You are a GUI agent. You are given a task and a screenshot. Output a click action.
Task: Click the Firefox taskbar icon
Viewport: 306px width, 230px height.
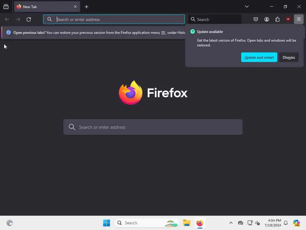click(x=200, y=223)
